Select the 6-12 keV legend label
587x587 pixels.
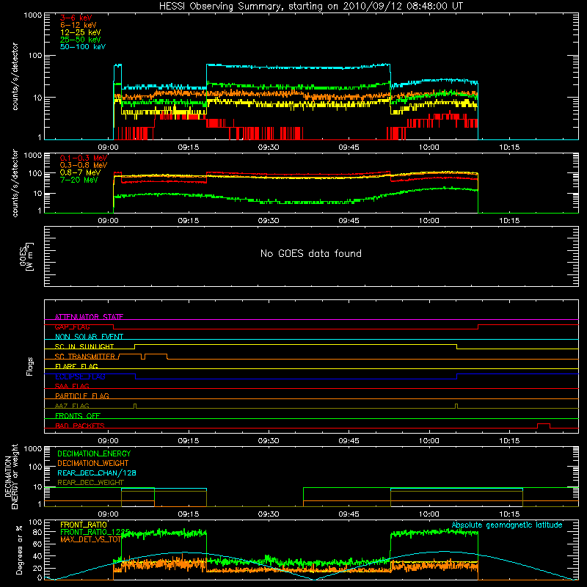pyautogui.click(x=79, y=25)
